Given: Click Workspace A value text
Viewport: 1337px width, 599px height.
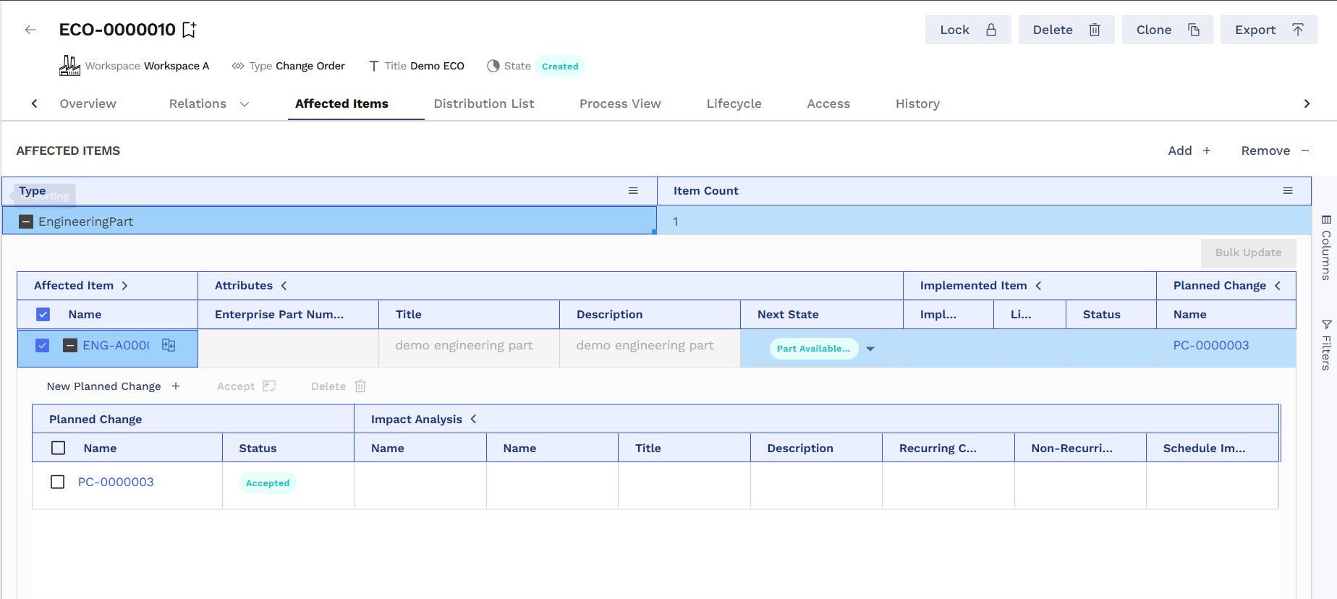Looking at the screenshot, I should pyautogui.click(x=177, y=66).
